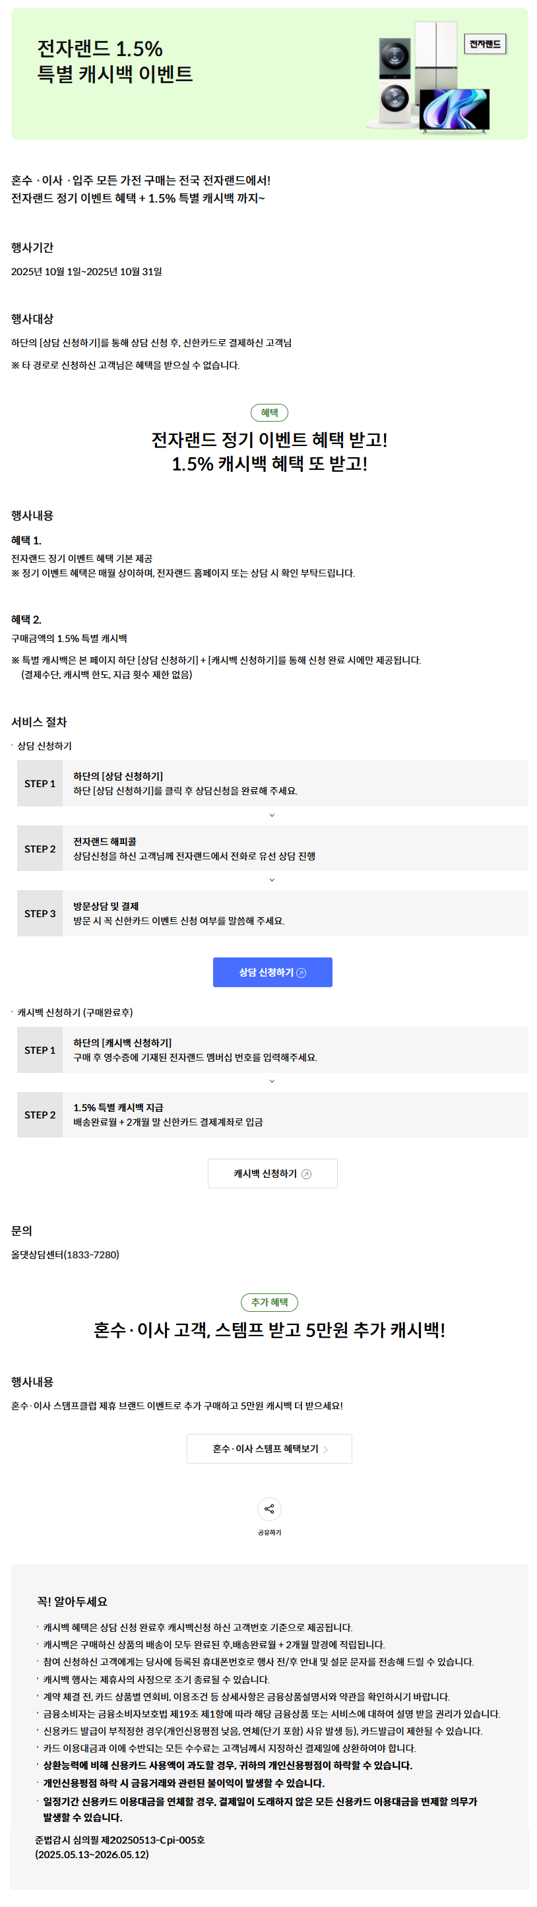Click the chevron icon beside 혼수·이사 스템프 혜택보기
Viewport: 537px width, 1907px height.
click(326, 1450)
